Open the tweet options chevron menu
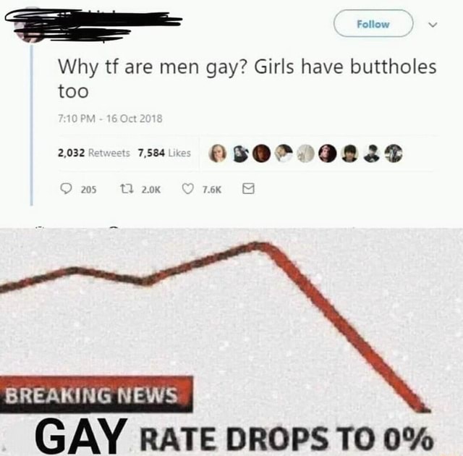 [x=433, y=25]
